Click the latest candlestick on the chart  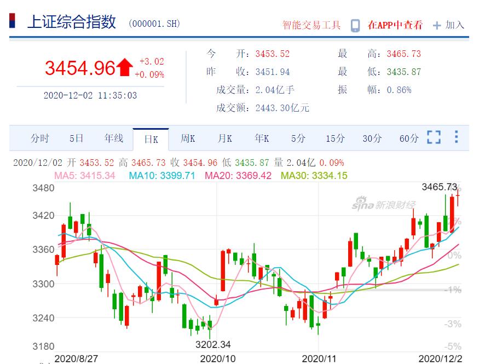coord(458,197)
